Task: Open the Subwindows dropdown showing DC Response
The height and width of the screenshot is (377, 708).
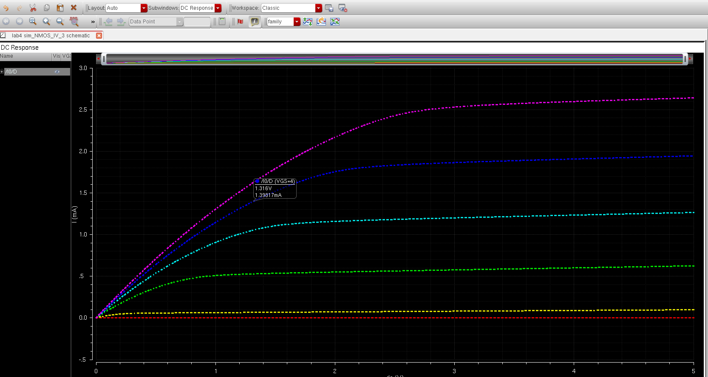Action: coord(201,8)
